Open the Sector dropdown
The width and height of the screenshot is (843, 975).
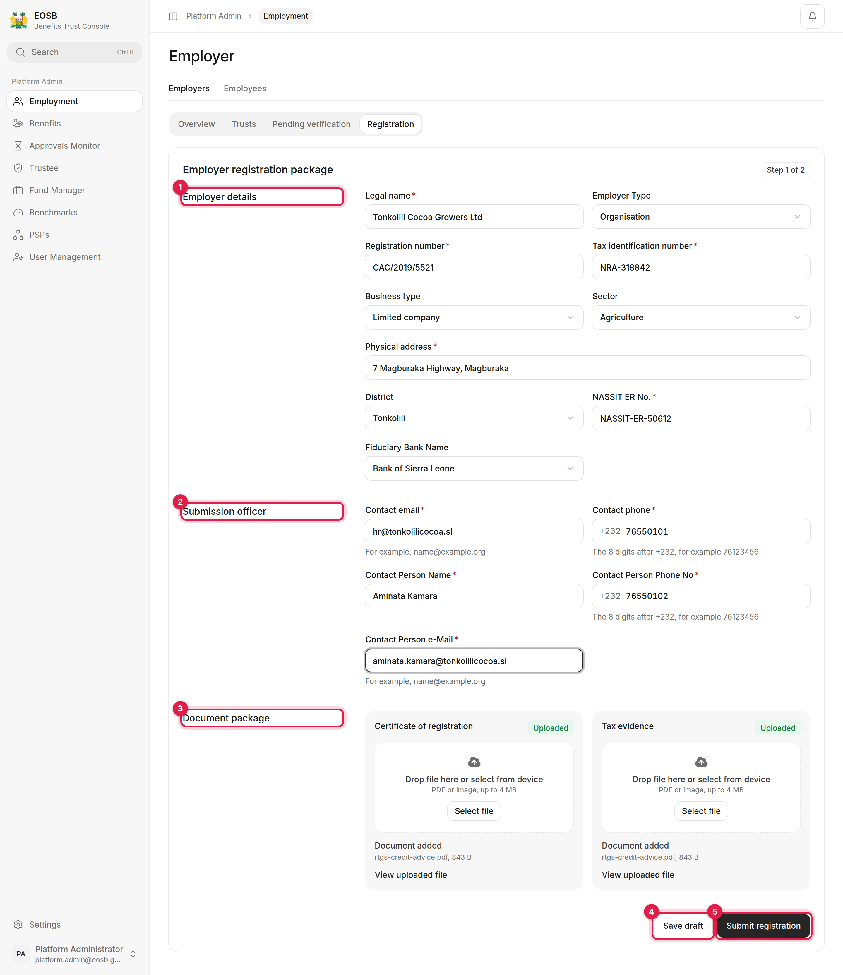coord(701,317)
